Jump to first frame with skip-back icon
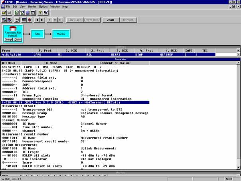Viewport: 241px width, 181px height. coord(37,20)
